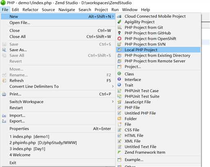The height and width of the screenshot is (167, 210).
Task: Expand Convert Line Delimiters To submenu
Action: click(113, 86)
